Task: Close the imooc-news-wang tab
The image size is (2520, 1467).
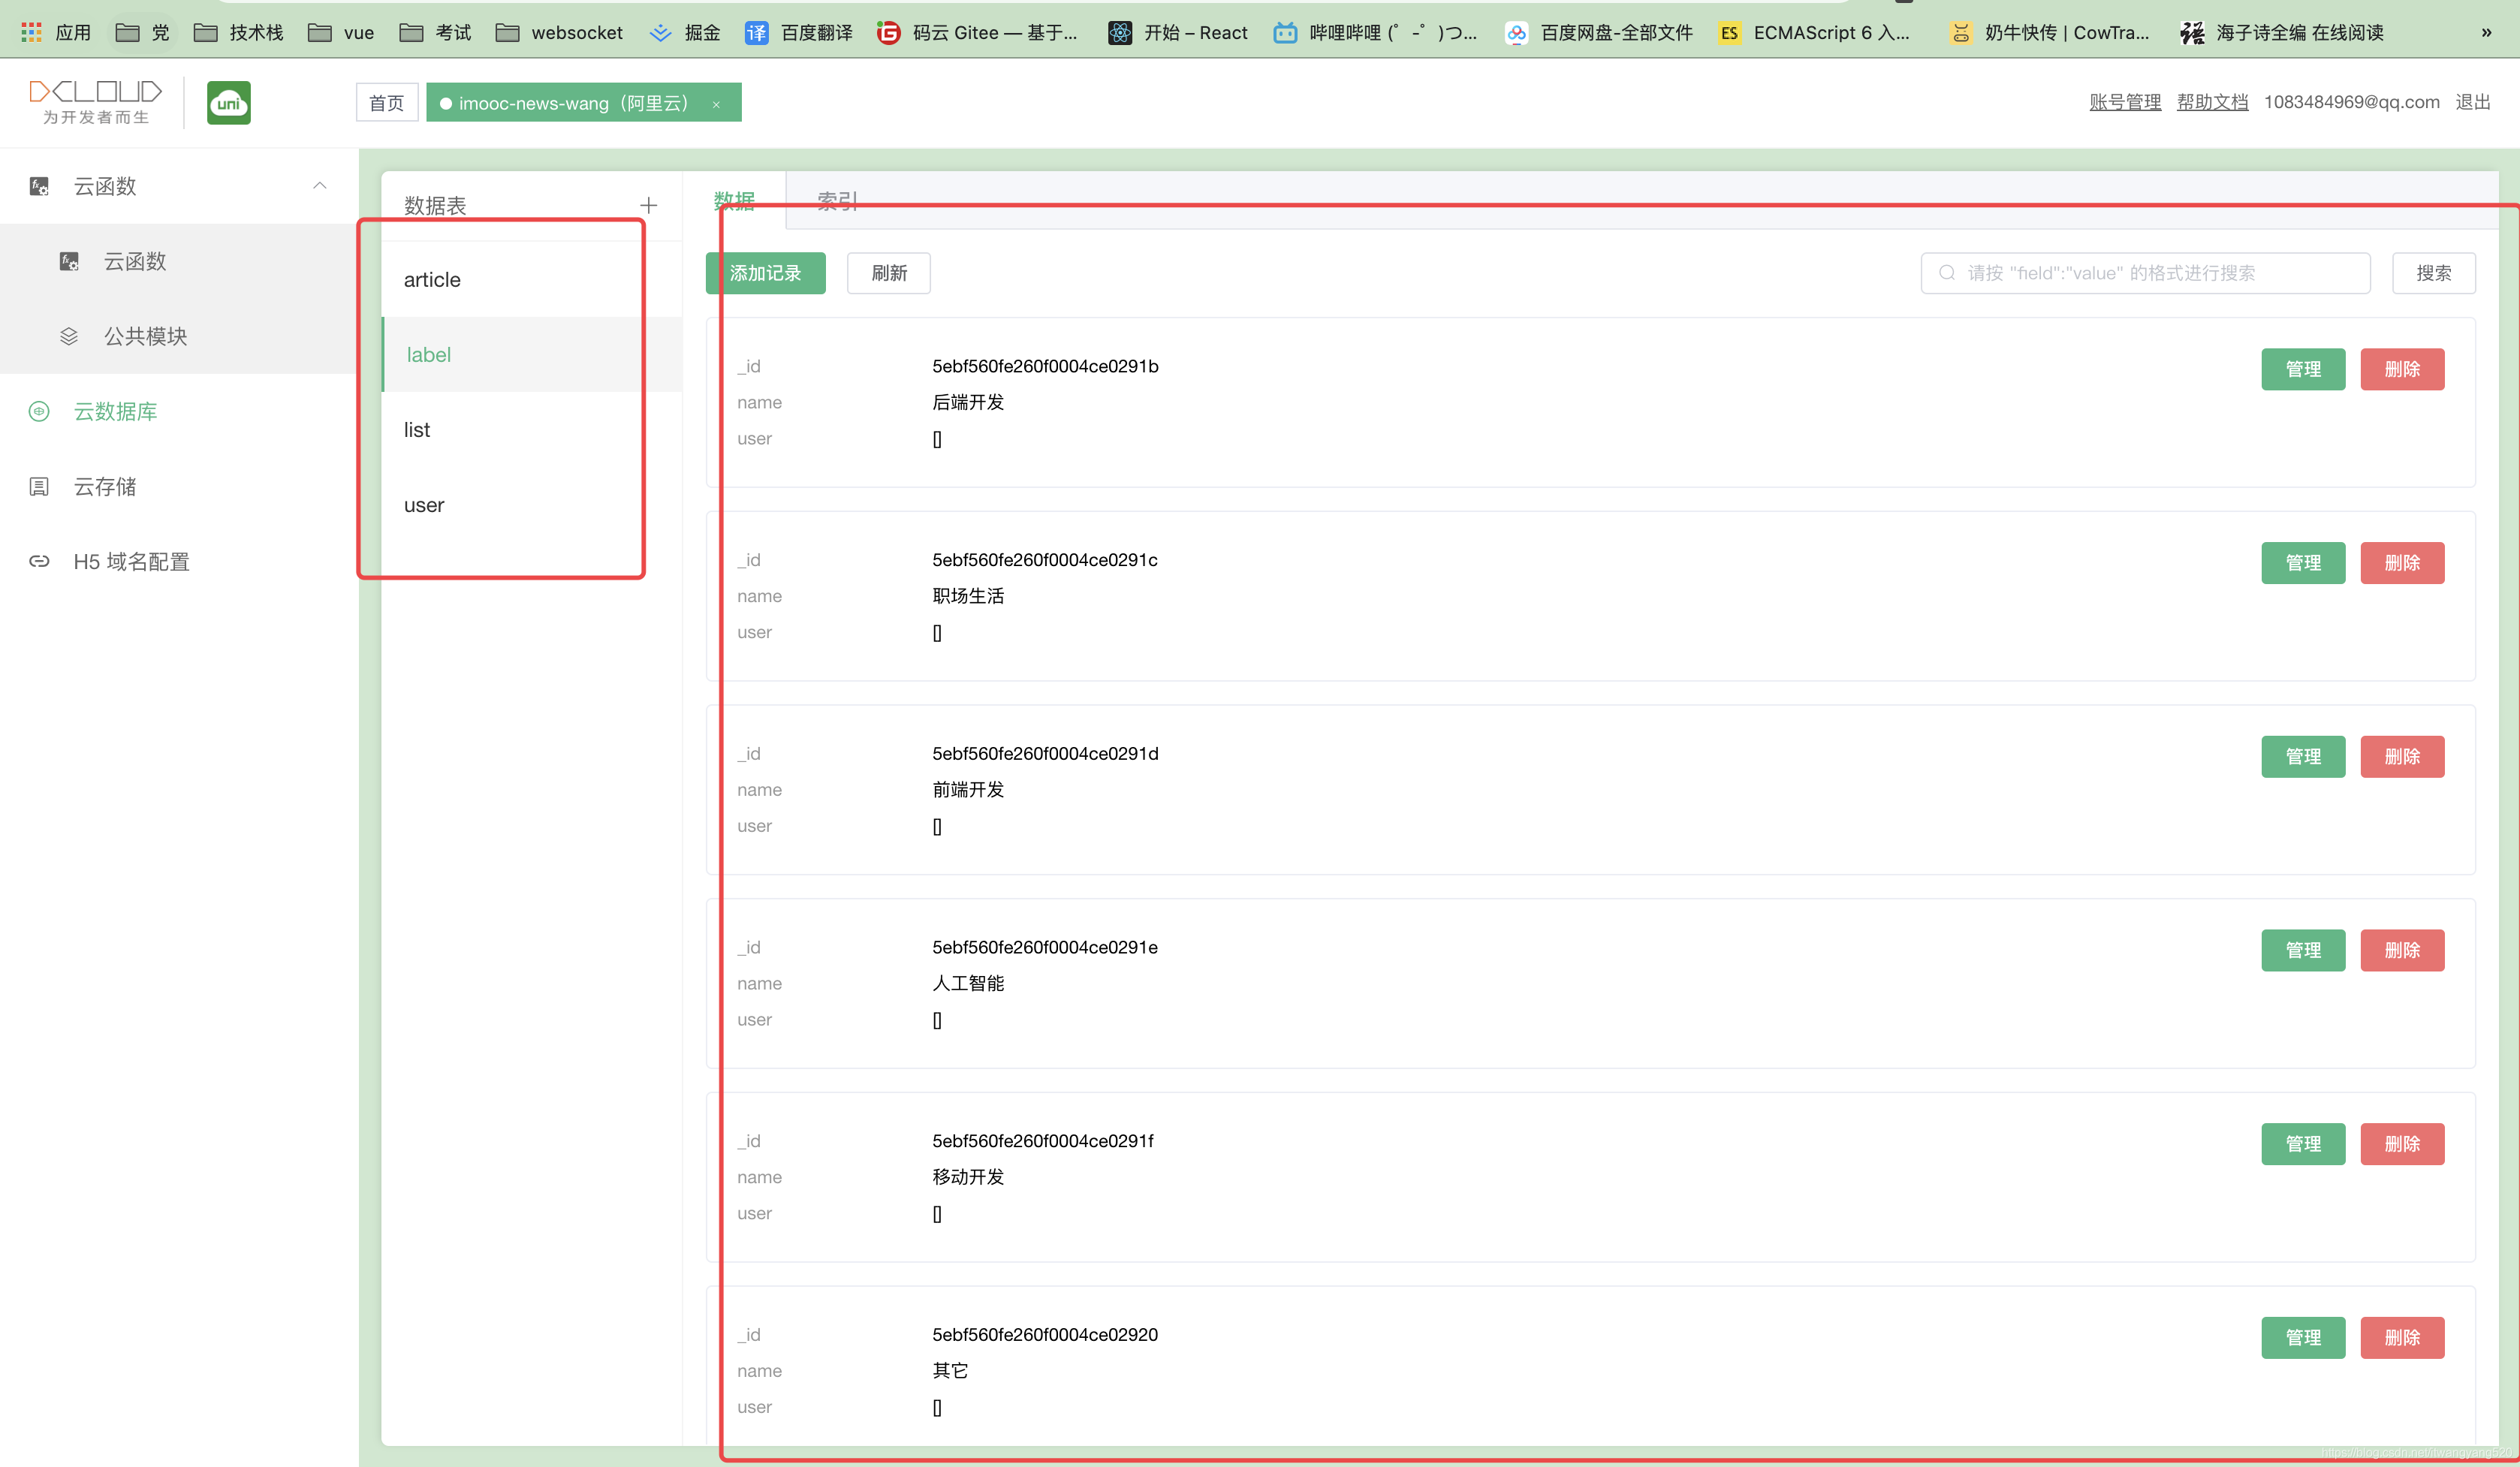Action: [716, 104]
